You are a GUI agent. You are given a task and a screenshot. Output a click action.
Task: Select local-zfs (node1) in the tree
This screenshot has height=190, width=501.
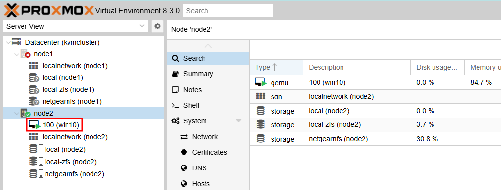coord(68,89)
